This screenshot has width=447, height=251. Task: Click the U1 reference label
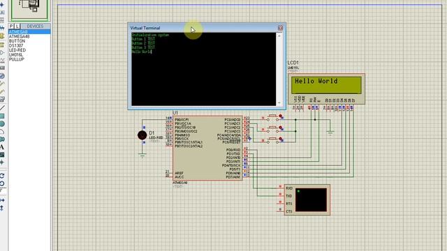pyautogui.click(x=175, y=113)
